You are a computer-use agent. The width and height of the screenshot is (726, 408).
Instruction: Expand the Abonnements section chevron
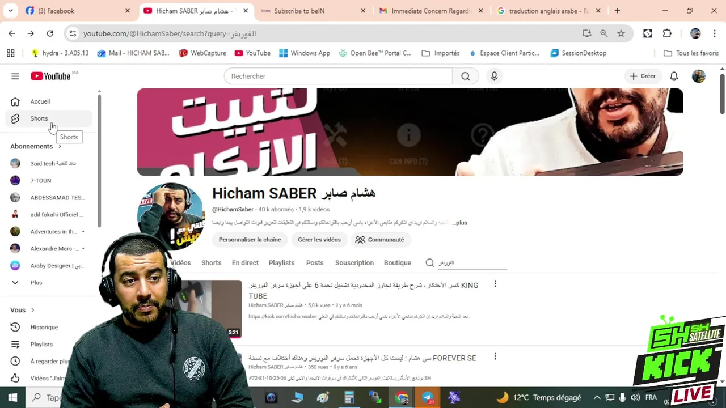[60, 146]
